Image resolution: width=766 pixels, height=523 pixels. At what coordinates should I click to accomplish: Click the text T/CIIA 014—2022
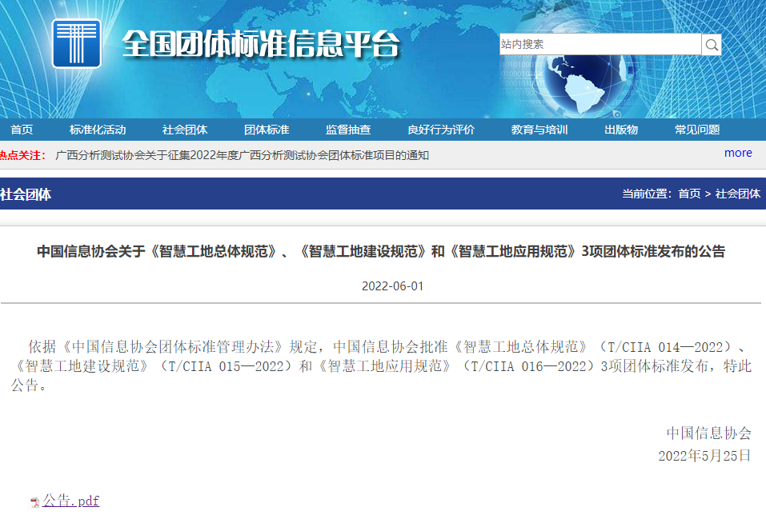point(665,347)
